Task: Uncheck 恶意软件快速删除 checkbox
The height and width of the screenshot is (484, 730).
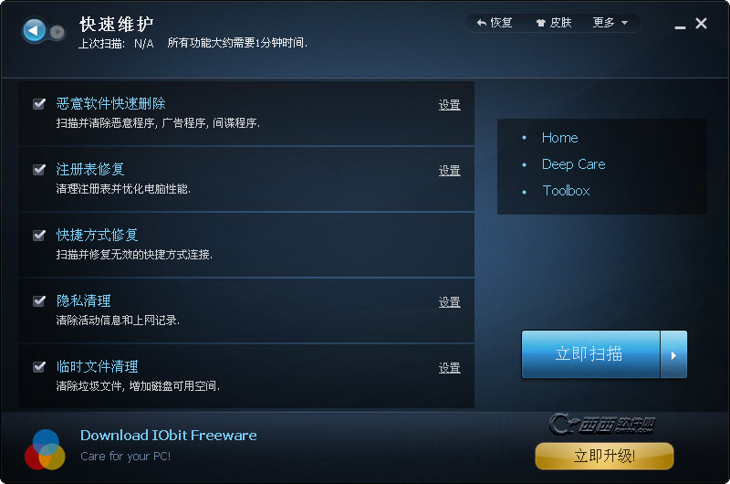Action: coord(39,103)
